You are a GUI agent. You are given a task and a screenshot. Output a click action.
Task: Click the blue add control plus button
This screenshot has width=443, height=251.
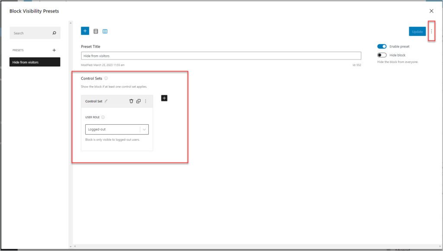85,31
